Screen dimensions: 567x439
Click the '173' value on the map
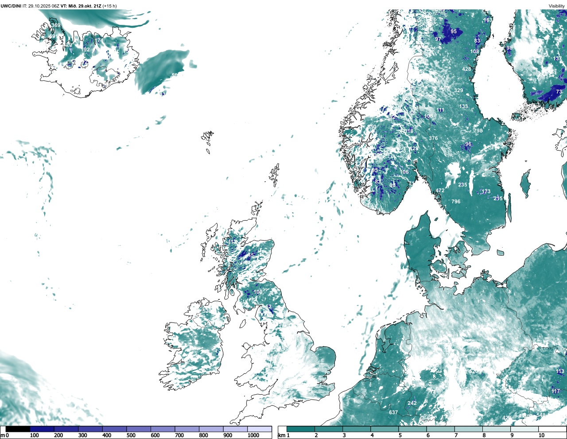point(486,192)
